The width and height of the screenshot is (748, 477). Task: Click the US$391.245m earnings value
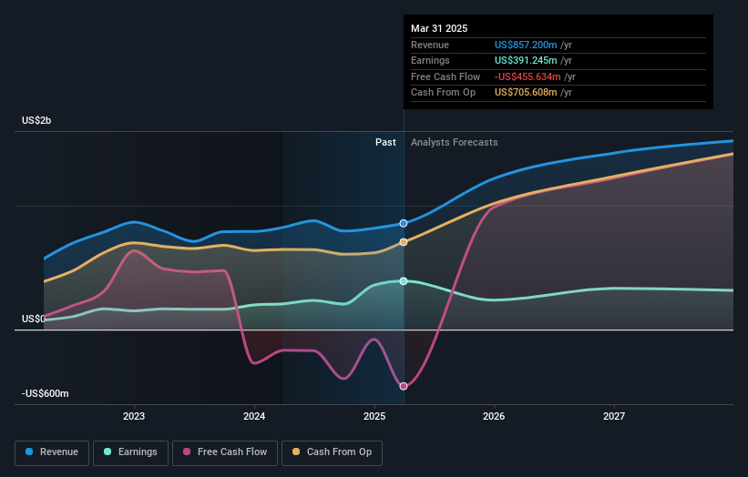click(526, 60)
